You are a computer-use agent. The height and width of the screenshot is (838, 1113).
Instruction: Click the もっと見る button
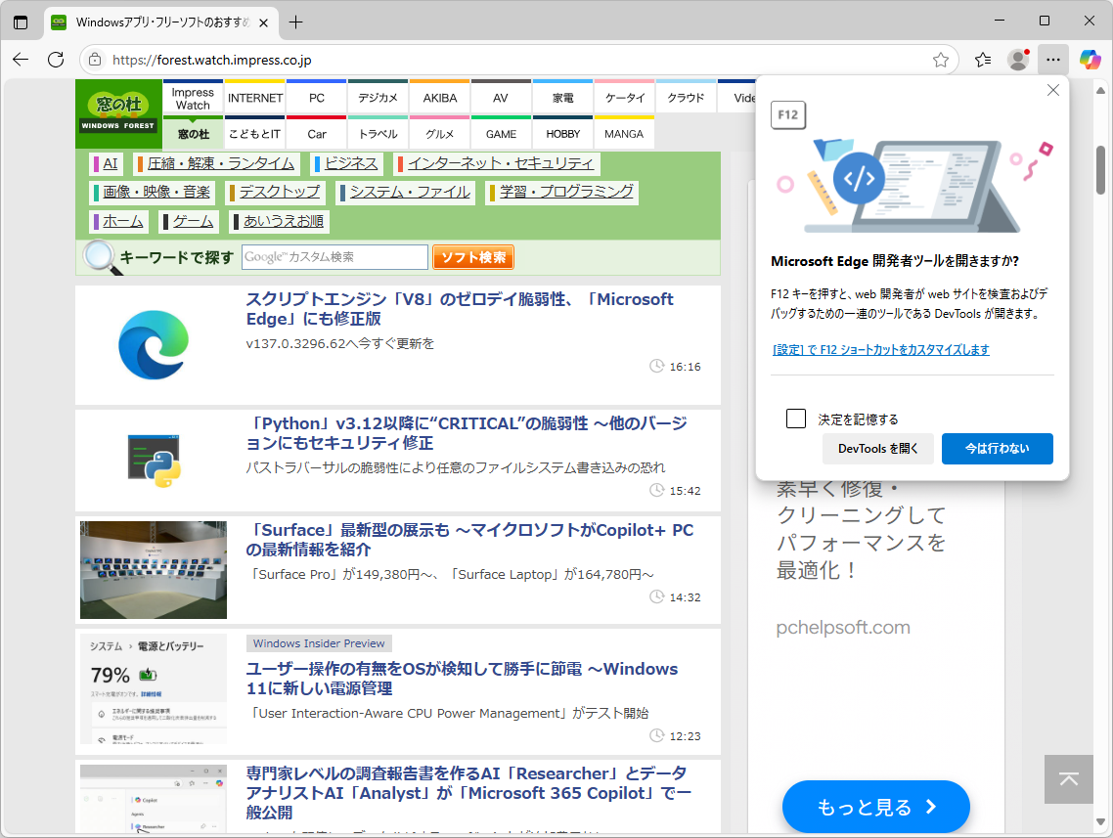coord(875,807)
